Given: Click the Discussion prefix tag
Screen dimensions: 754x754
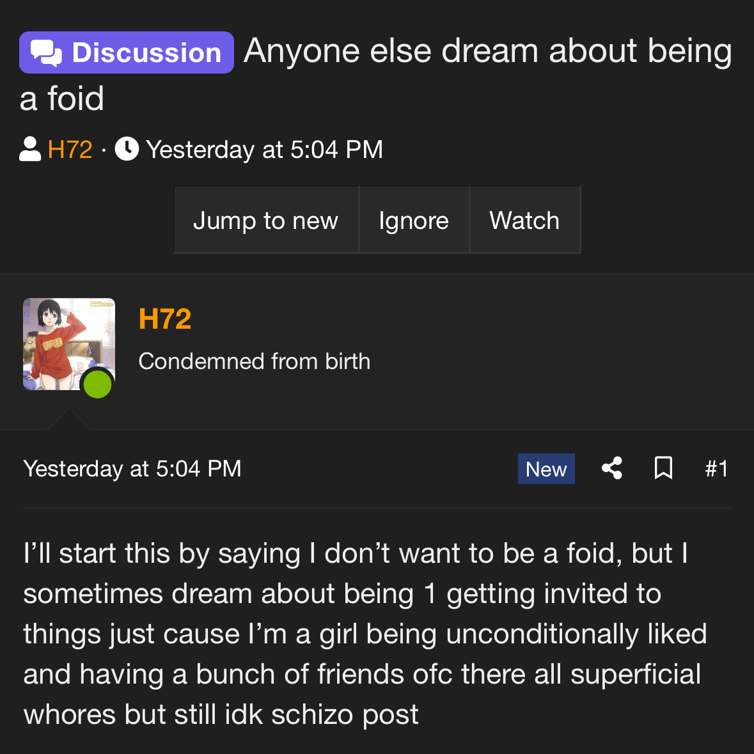Looking at the screenshot, I should tap(127, 52).
